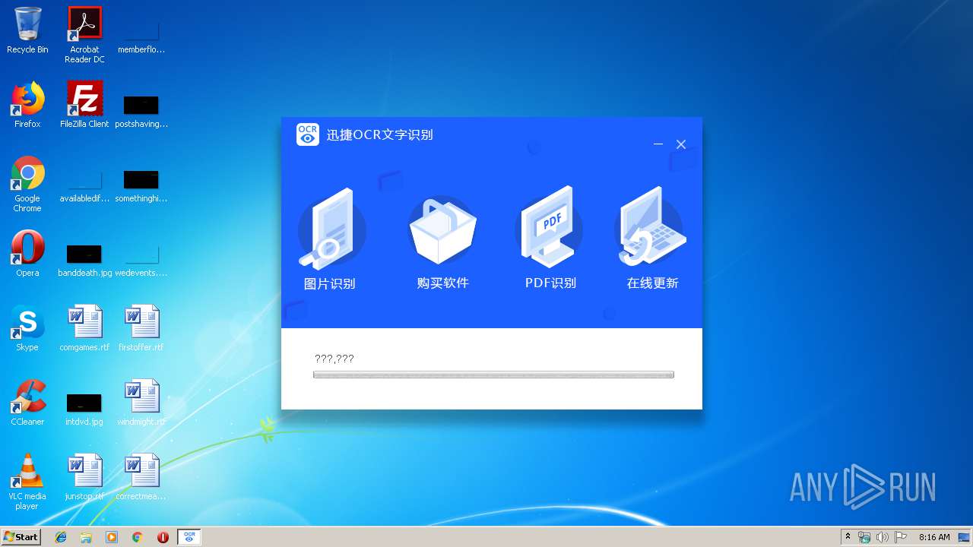The height and width of the screenshot is (547, 973).
Task: Open the Windows Start menu
Action: (21, 536)
